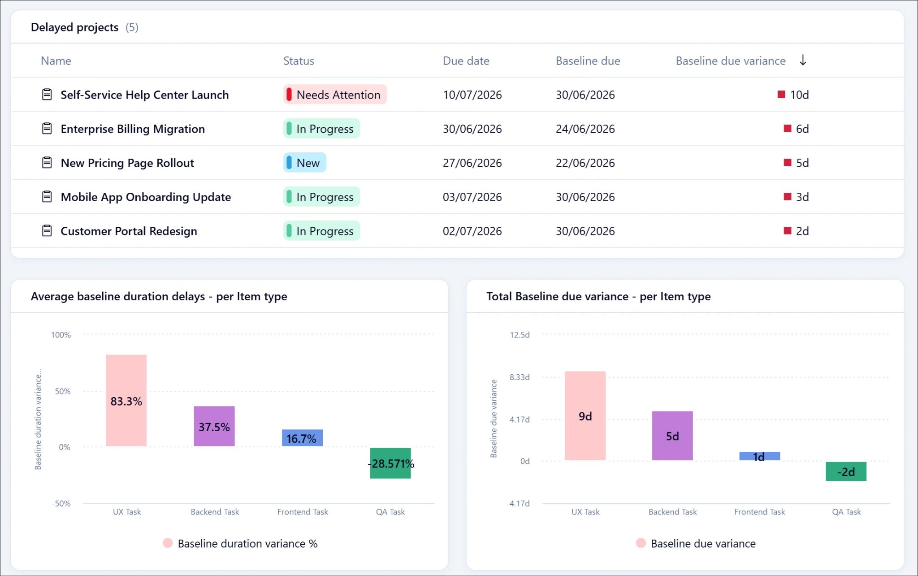This screenshot has width=918, height=576.
Task: Open the Mobile App Onboarding Update project
Action: 146,197
